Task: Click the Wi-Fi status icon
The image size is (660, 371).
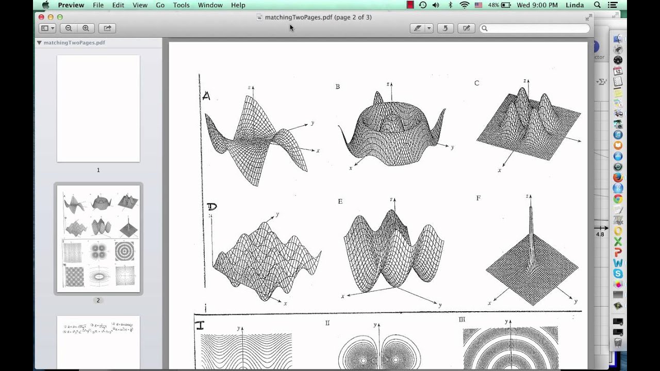Action: pos(464,5)
